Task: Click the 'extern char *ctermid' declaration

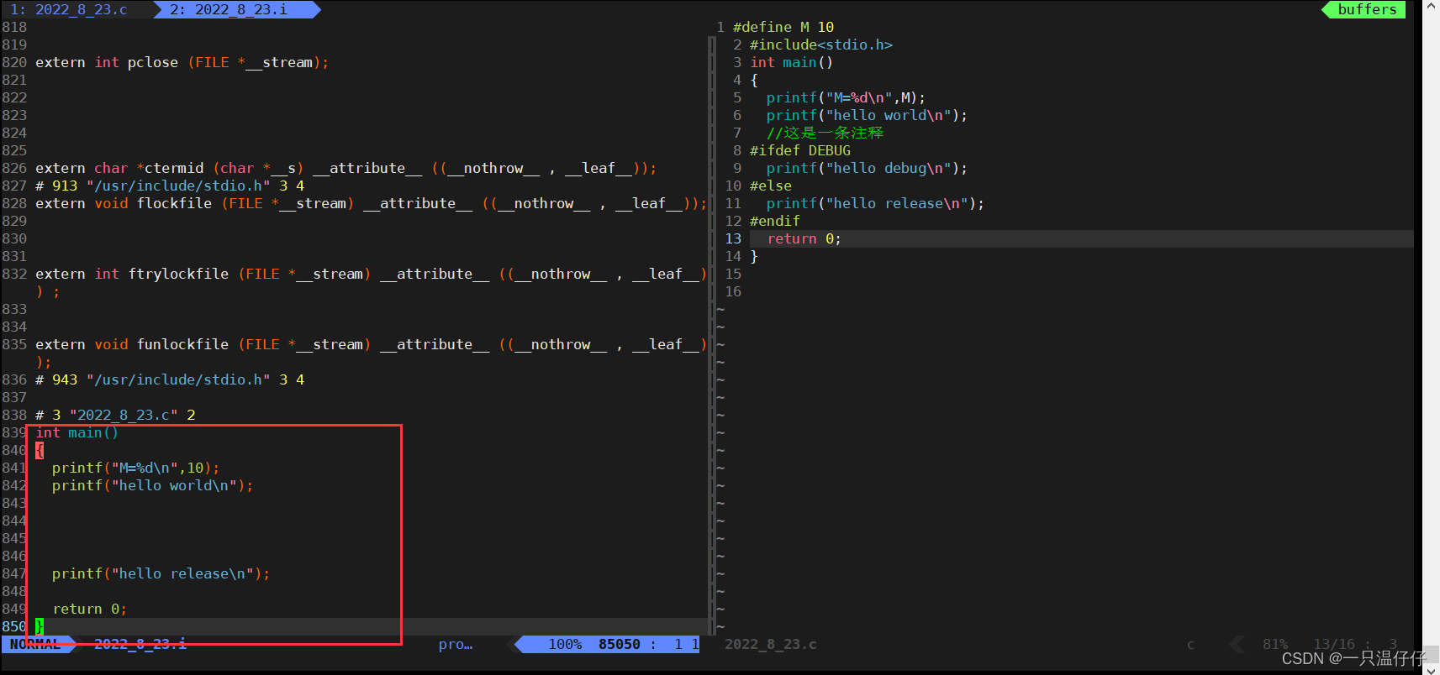Action: point(346,168)
